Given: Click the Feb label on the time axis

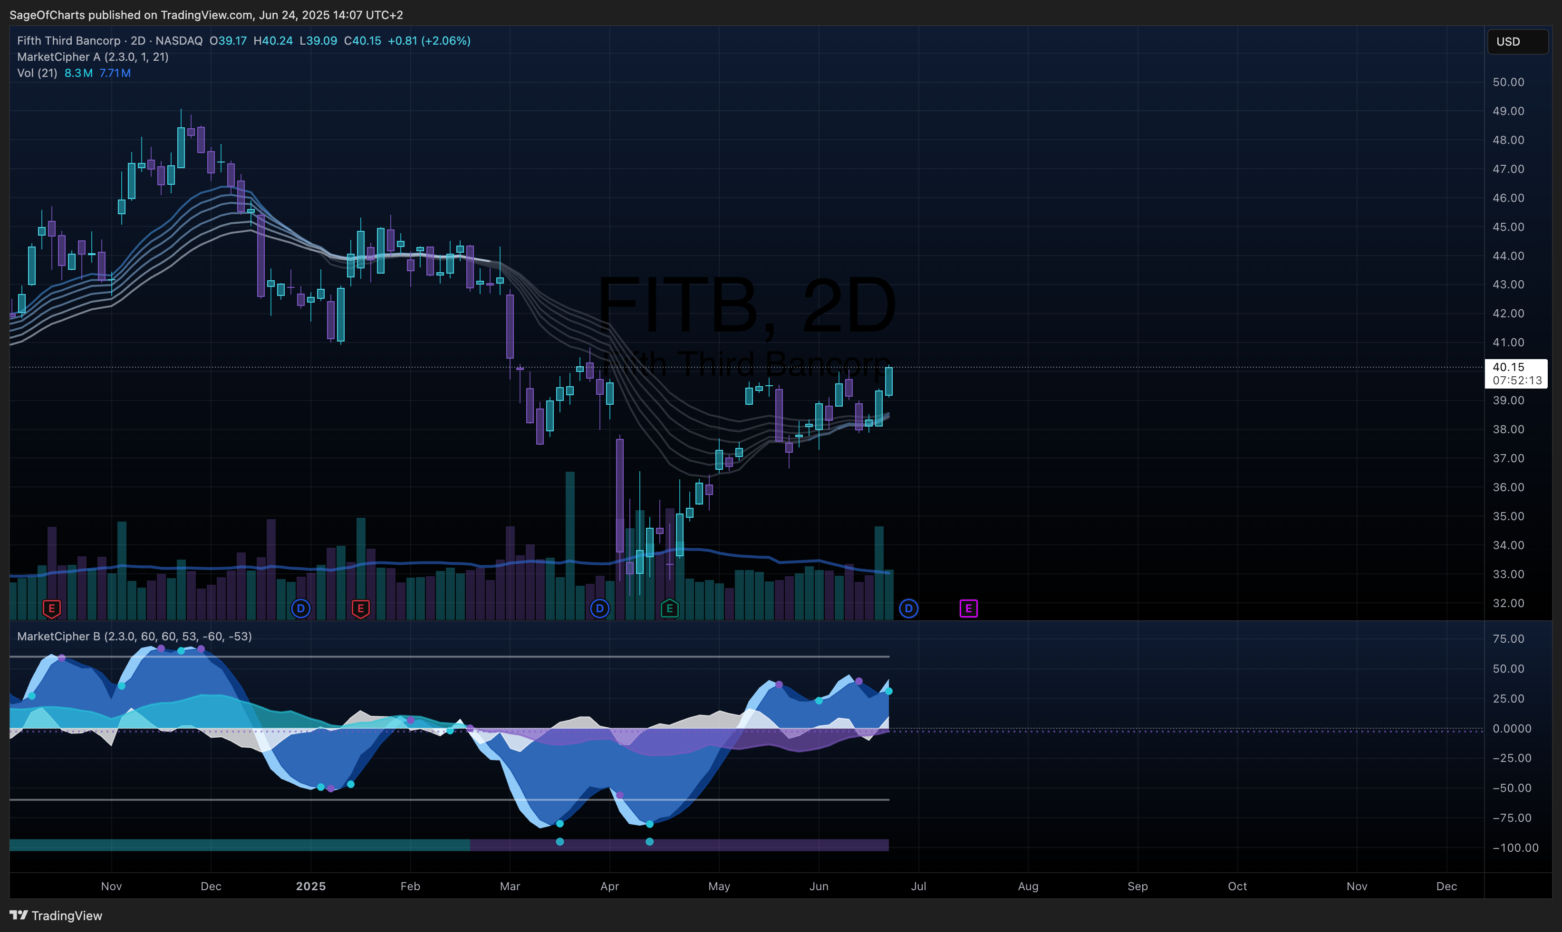Looking at the screenshot, I should (x=410, y=886).
